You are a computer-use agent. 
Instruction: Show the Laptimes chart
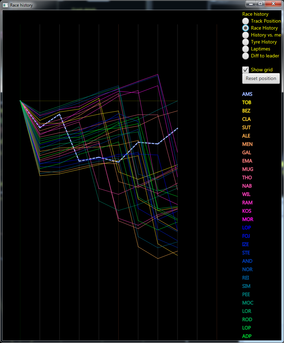tap(245, 49)
